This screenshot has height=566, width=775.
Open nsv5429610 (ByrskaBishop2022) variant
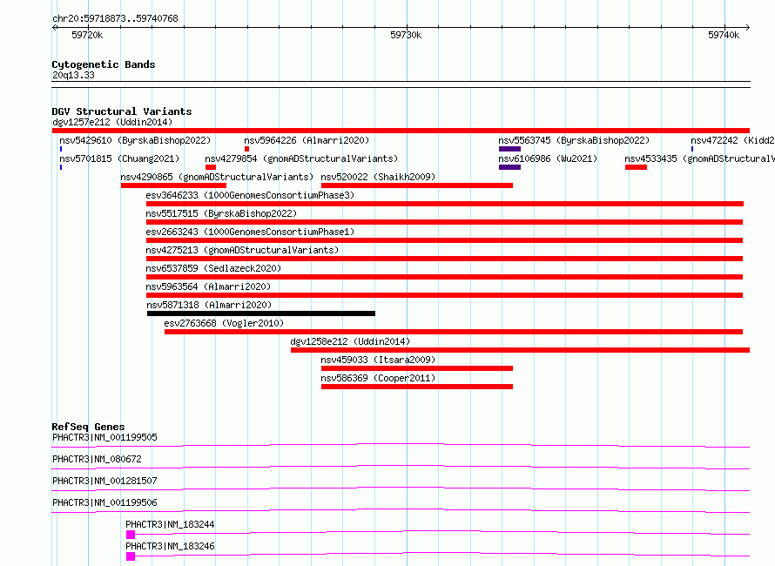click(x=135, y=140)
